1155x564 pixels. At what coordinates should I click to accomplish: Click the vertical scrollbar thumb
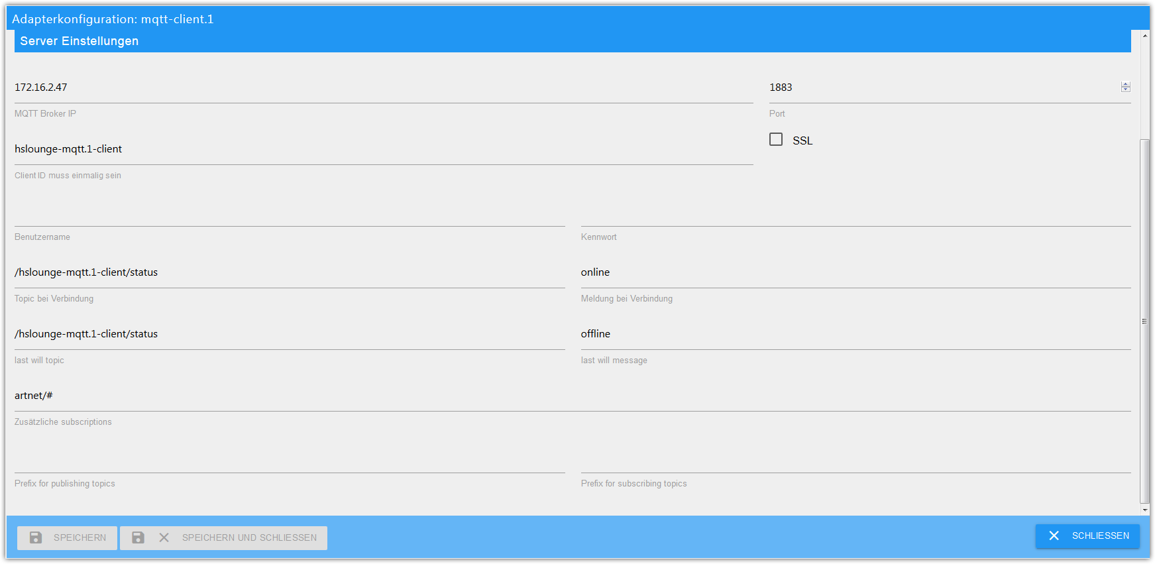pyautogui.click(x=1144, y=321)
